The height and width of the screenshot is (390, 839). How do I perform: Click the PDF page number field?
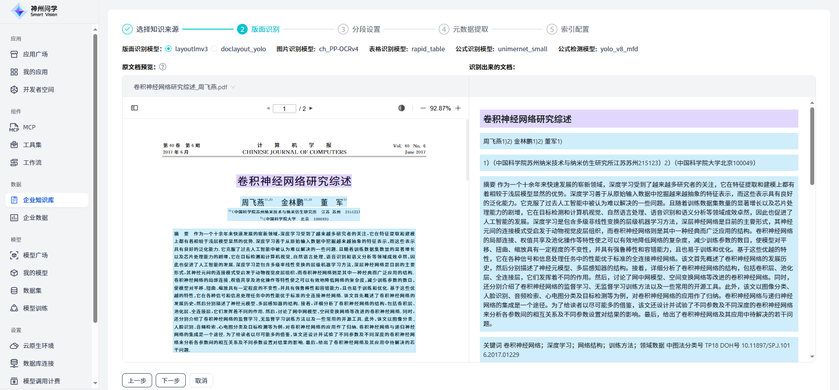284,109
